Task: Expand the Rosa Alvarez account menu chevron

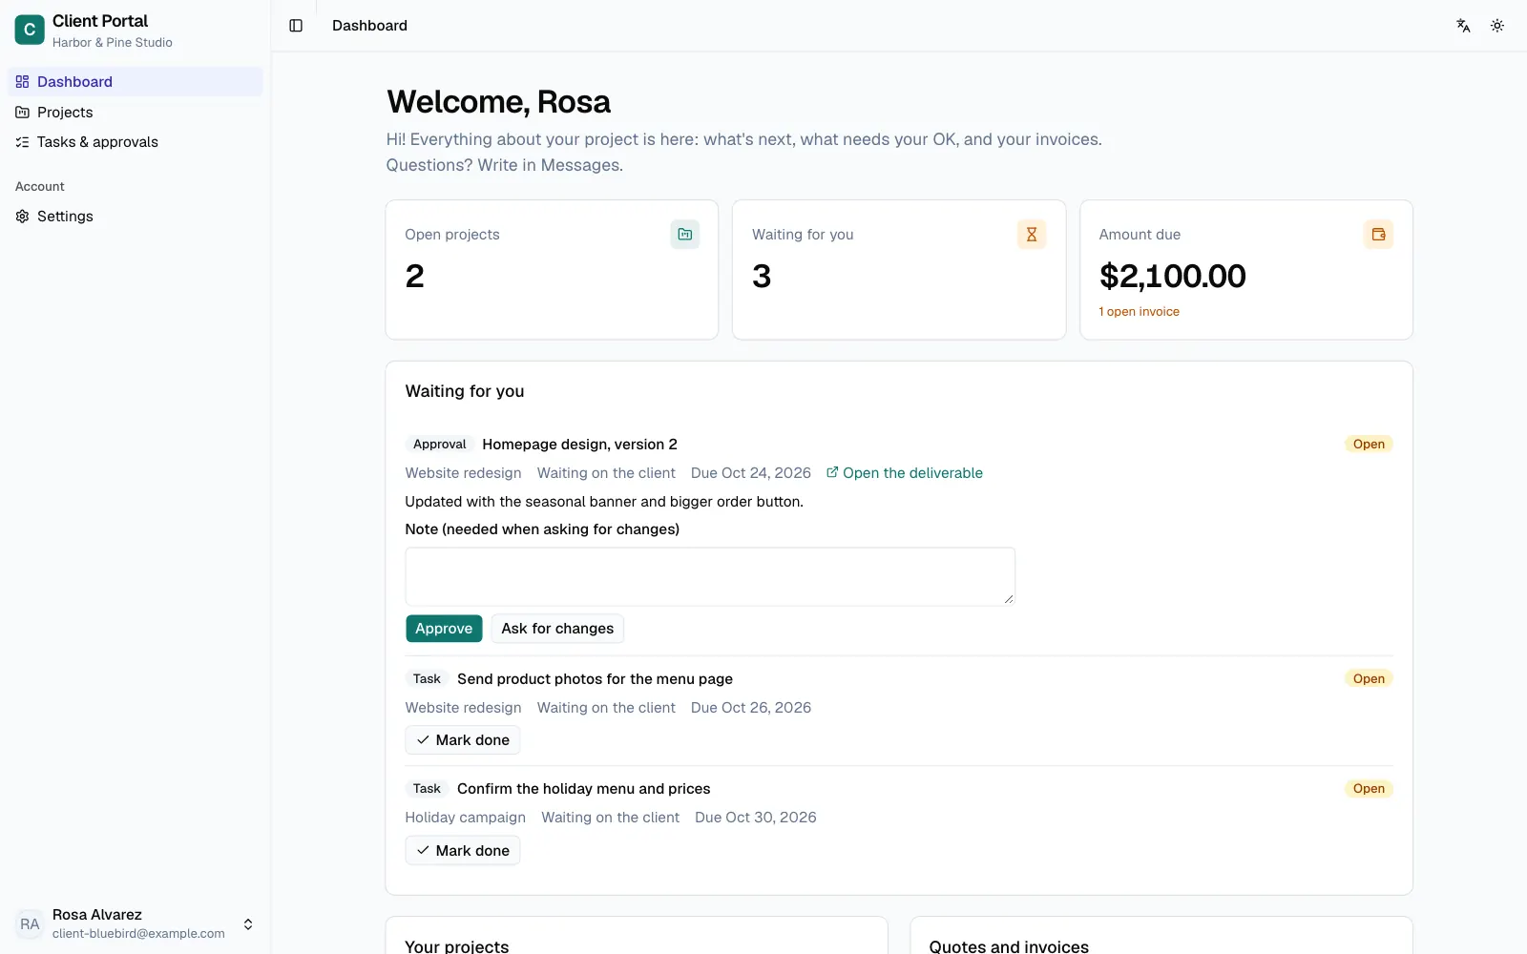Action: pos(248,923)
